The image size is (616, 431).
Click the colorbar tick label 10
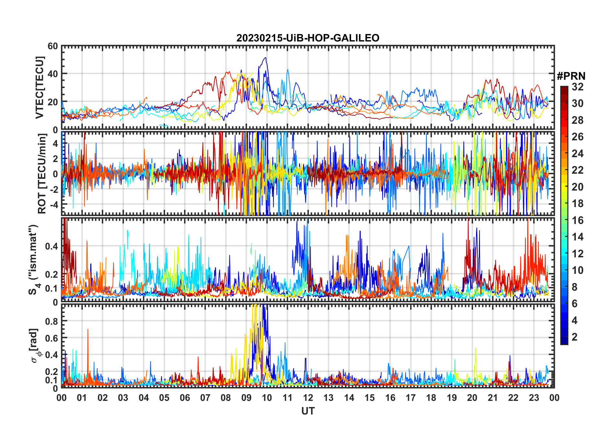[577, 270]
